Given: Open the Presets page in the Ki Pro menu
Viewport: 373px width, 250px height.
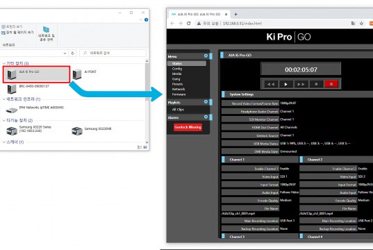Looking at the screenshot, I should point(177,84).
